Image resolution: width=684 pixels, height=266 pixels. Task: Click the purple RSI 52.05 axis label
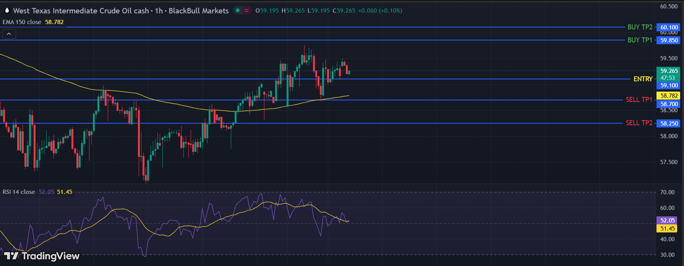pos(667,220)
